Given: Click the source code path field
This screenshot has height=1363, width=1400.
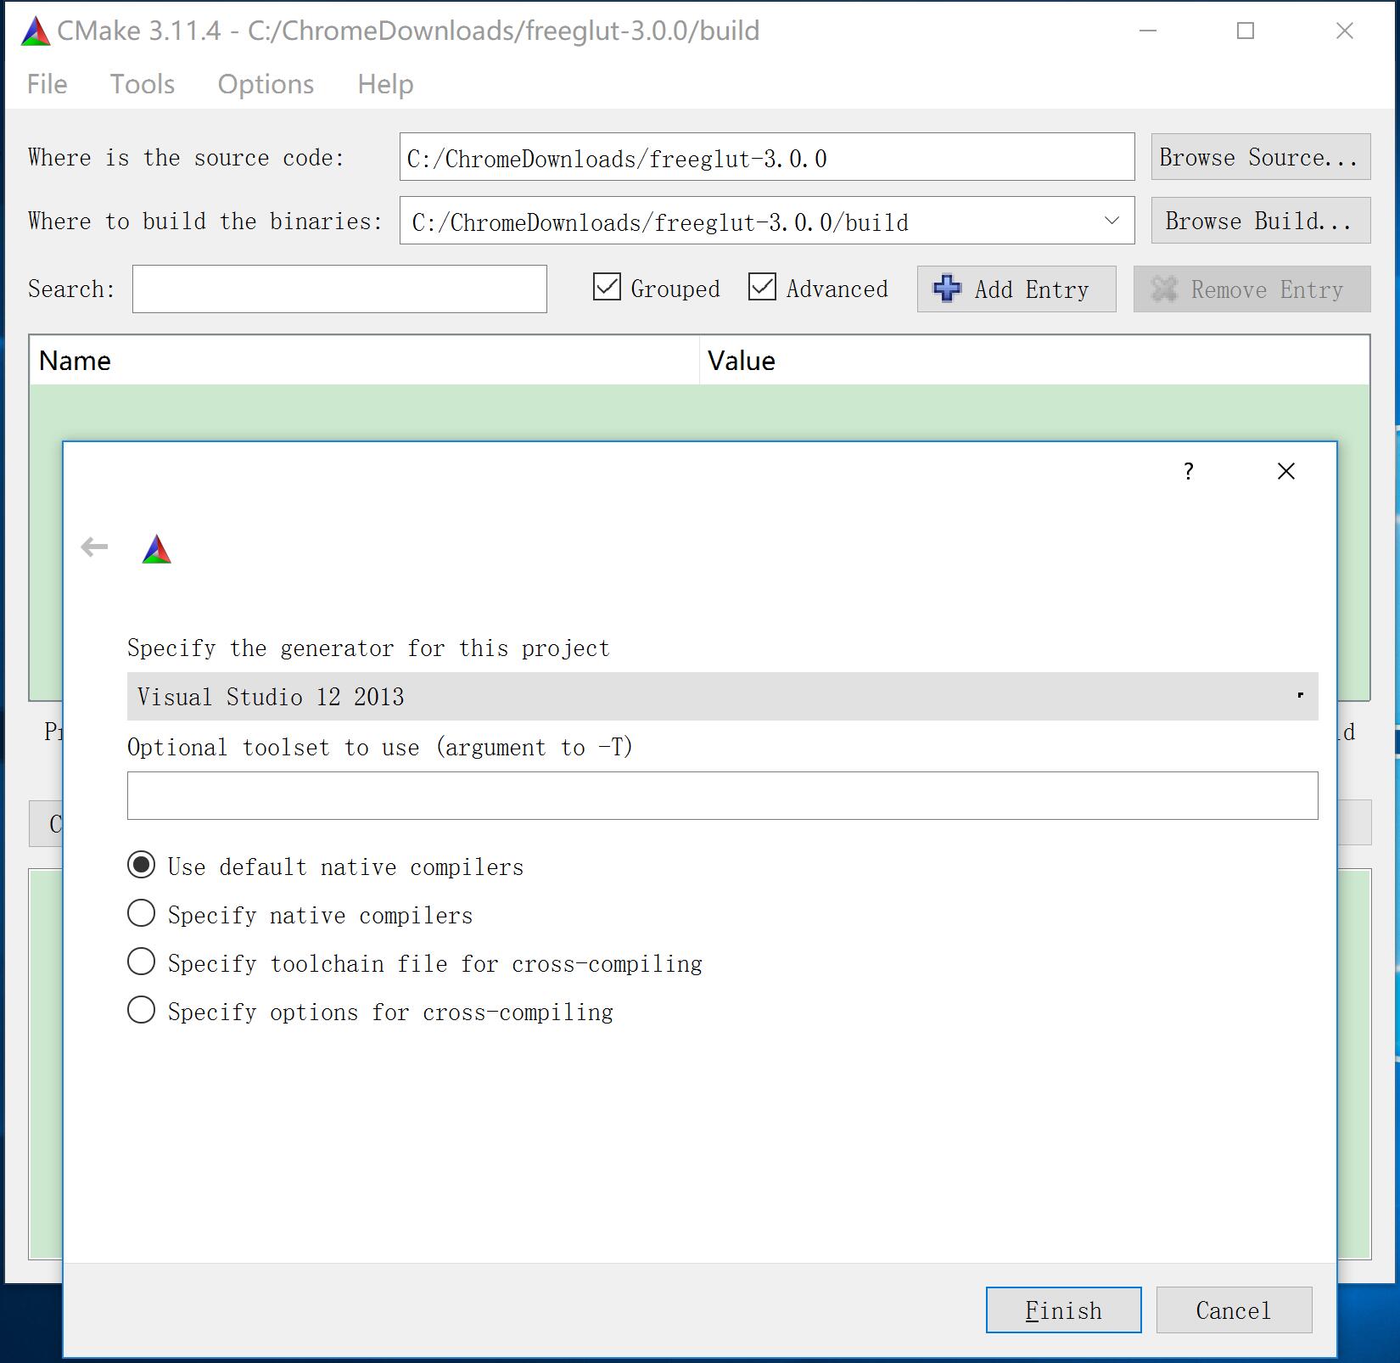Looking at the screenshot, I should [x=767, y=157].
